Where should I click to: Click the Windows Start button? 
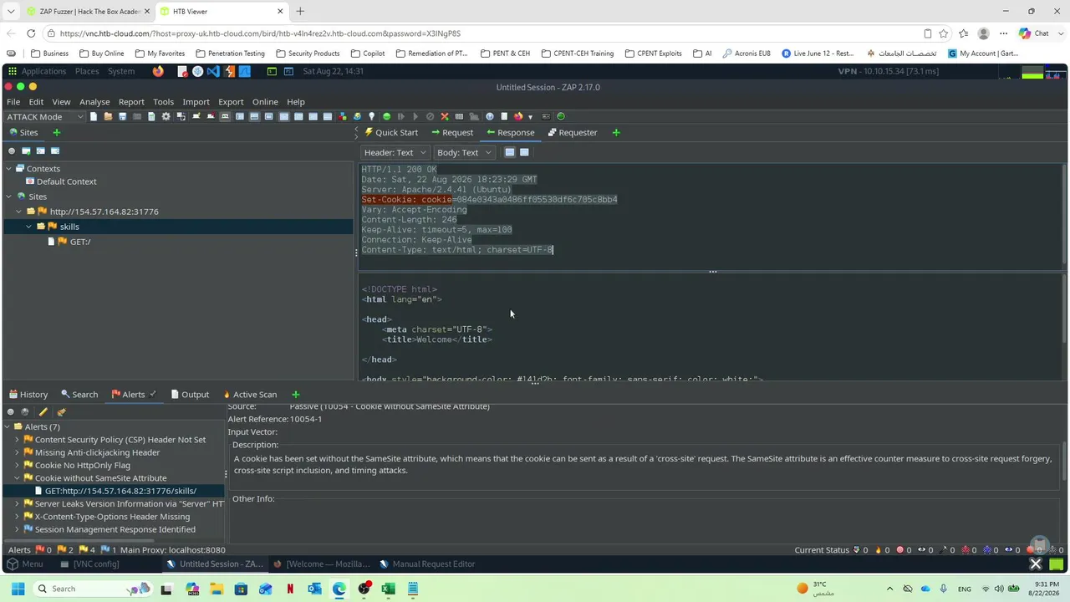(18, 589)
